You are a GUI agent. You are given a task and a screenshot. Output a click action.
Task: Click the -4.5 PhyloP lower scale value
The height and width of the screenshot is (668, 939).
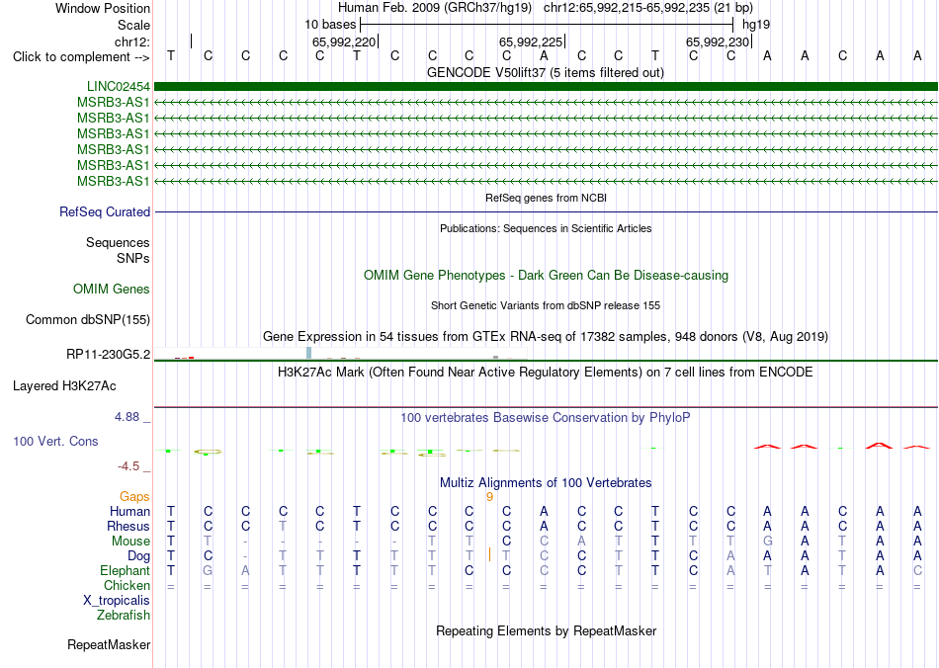coord(128,466)
